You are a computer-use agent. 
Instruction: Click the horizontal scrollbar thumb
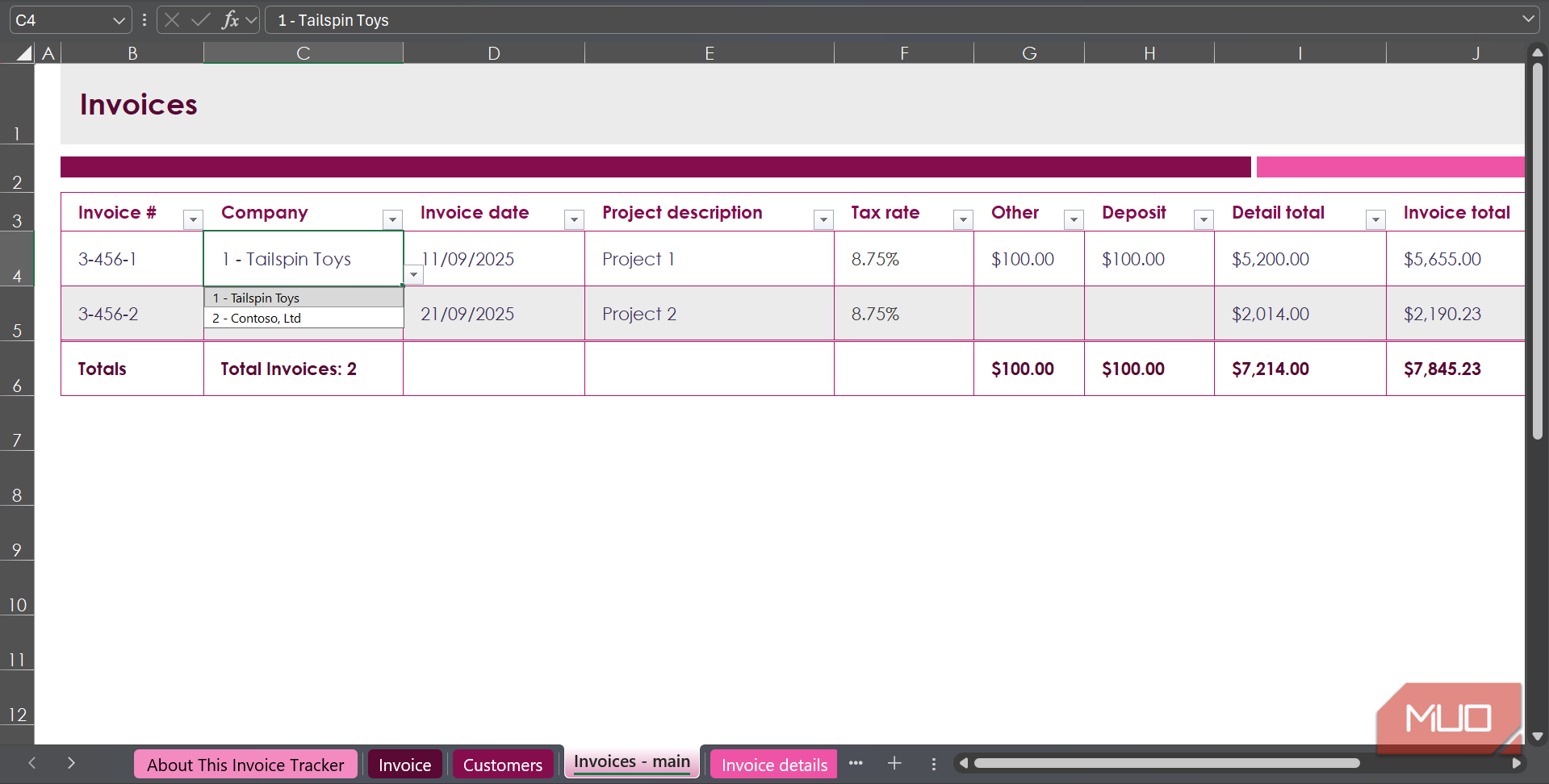[1166, 763]
